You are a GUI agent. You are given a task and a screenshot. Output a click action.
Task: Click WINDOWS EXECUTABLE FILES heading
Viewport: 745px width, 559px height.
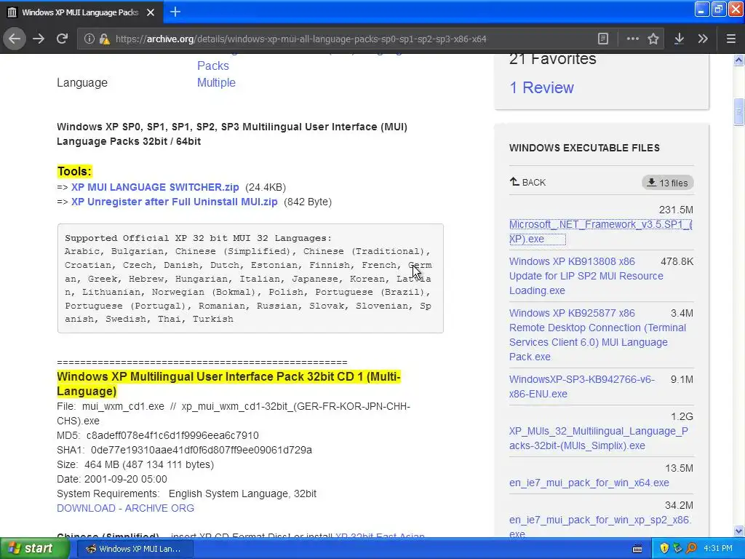tap(584, 148)
